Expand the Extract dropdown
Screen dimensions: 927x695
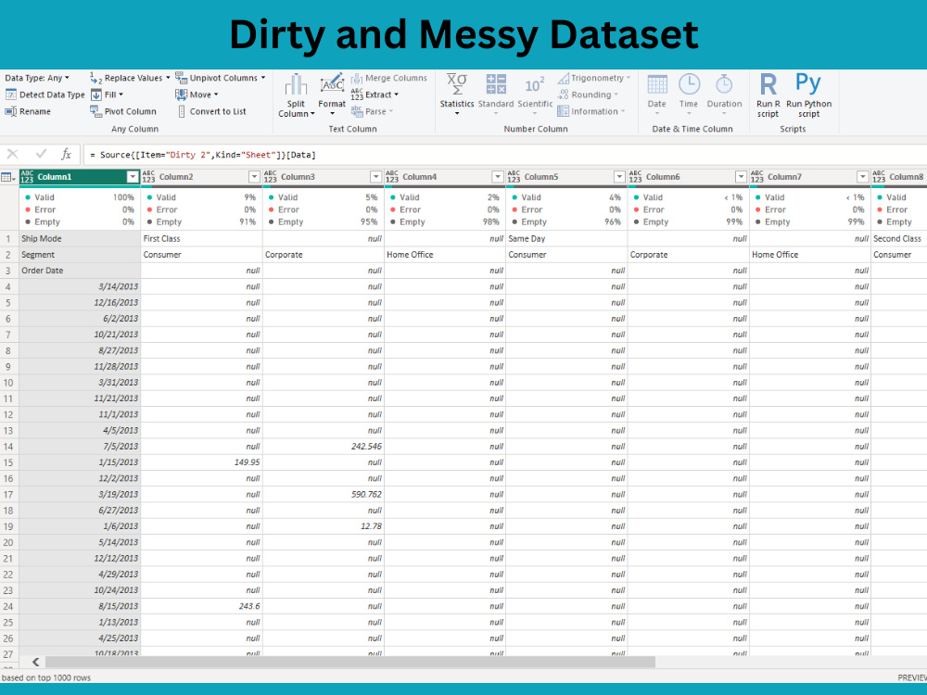[x=396, y=95]
